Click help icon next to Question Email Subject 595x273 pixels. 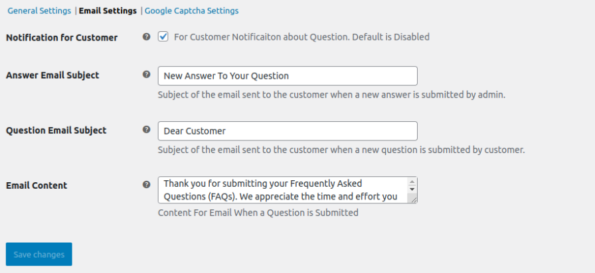[146, 130]
